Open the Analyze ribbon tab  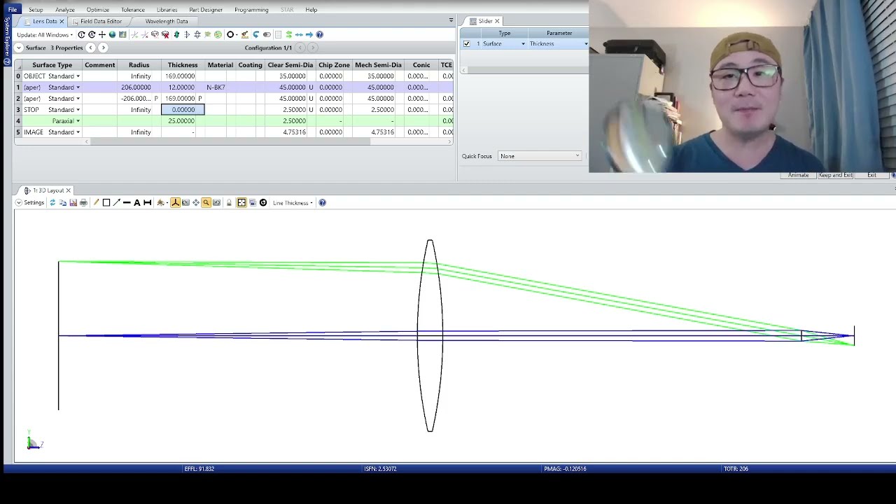pos(65,10)
